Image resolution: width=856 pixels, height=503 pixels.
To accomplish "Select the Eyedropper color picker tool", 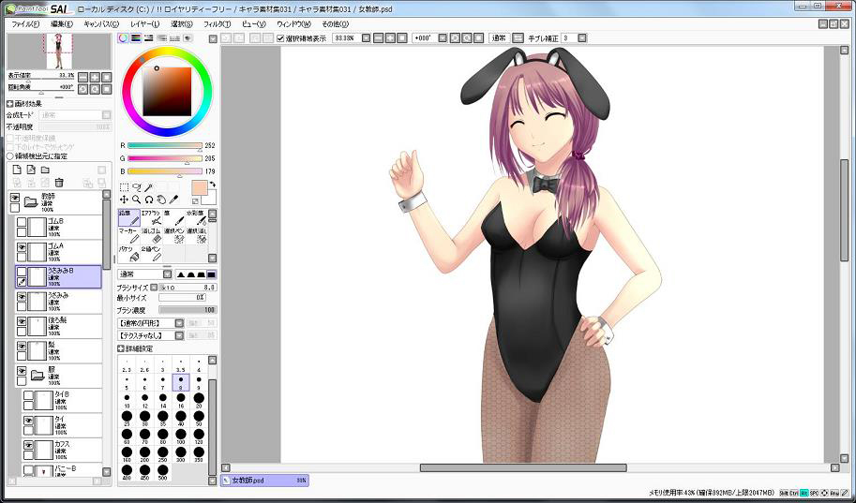I will click(173, 200).
